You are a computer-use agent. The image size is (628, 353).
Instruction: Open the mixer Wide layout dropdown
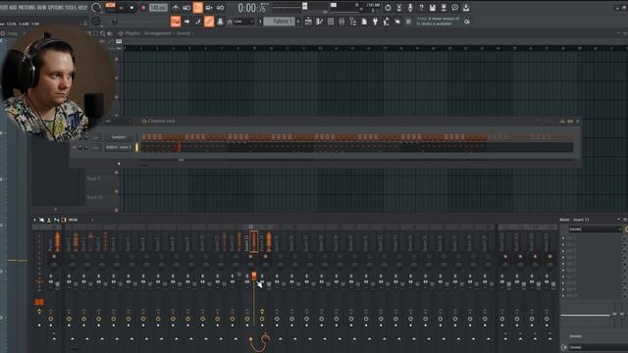point(80,220)
